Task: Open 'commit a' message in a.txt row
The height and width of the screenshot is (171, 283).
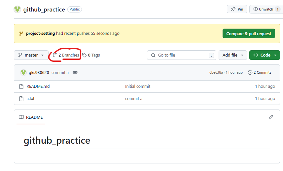Action: click(134, 99)
